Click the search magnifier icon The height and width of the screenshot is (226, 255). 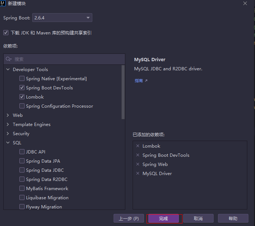point(8,59)
